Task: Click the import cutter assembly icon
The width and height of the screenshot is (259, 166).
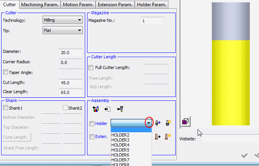Action: pos(96,109)
